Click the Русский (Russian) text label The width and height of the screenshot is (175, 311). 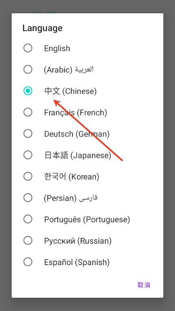coord(78,241)
